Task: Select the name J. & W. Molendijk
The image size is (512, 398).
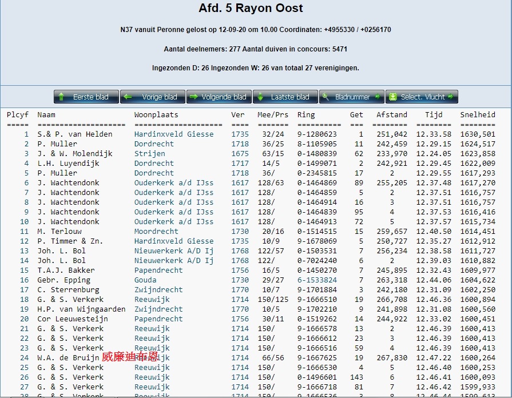Action: click(75, 153)
